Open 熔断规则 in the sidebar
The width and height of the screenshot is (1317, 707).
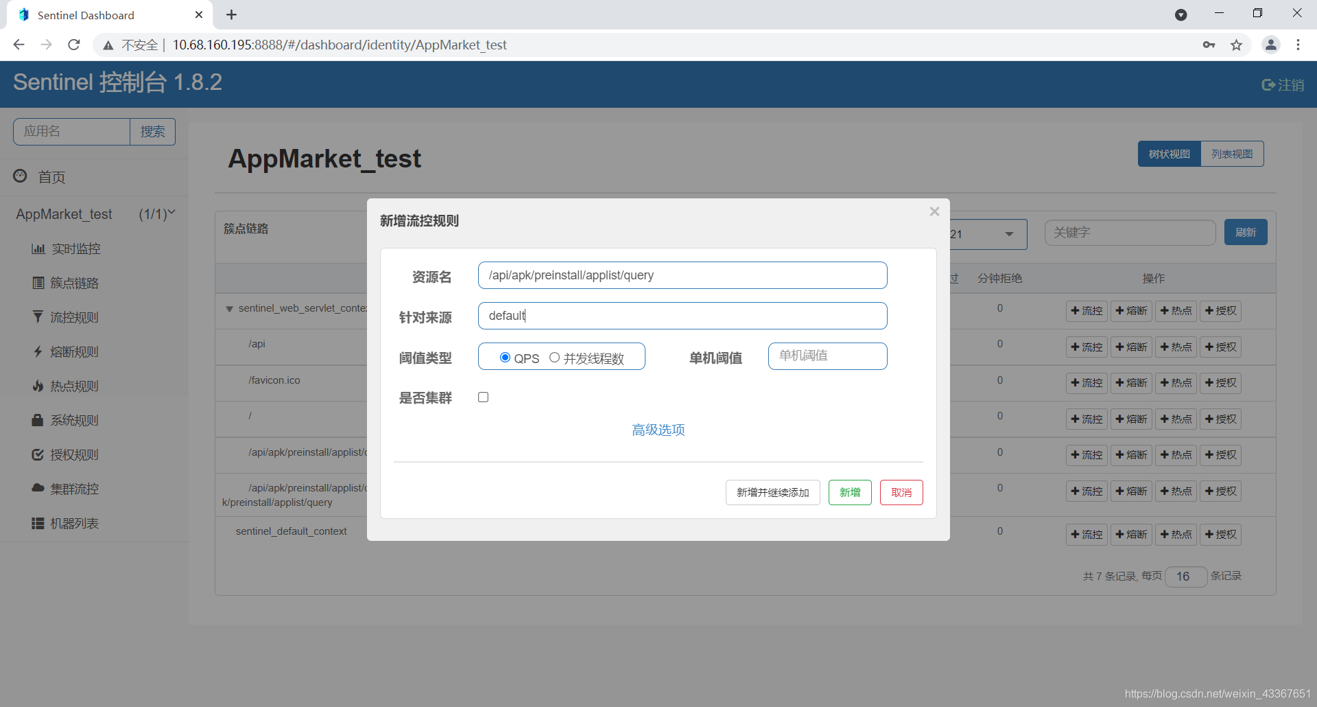click(x=74, y=351)
